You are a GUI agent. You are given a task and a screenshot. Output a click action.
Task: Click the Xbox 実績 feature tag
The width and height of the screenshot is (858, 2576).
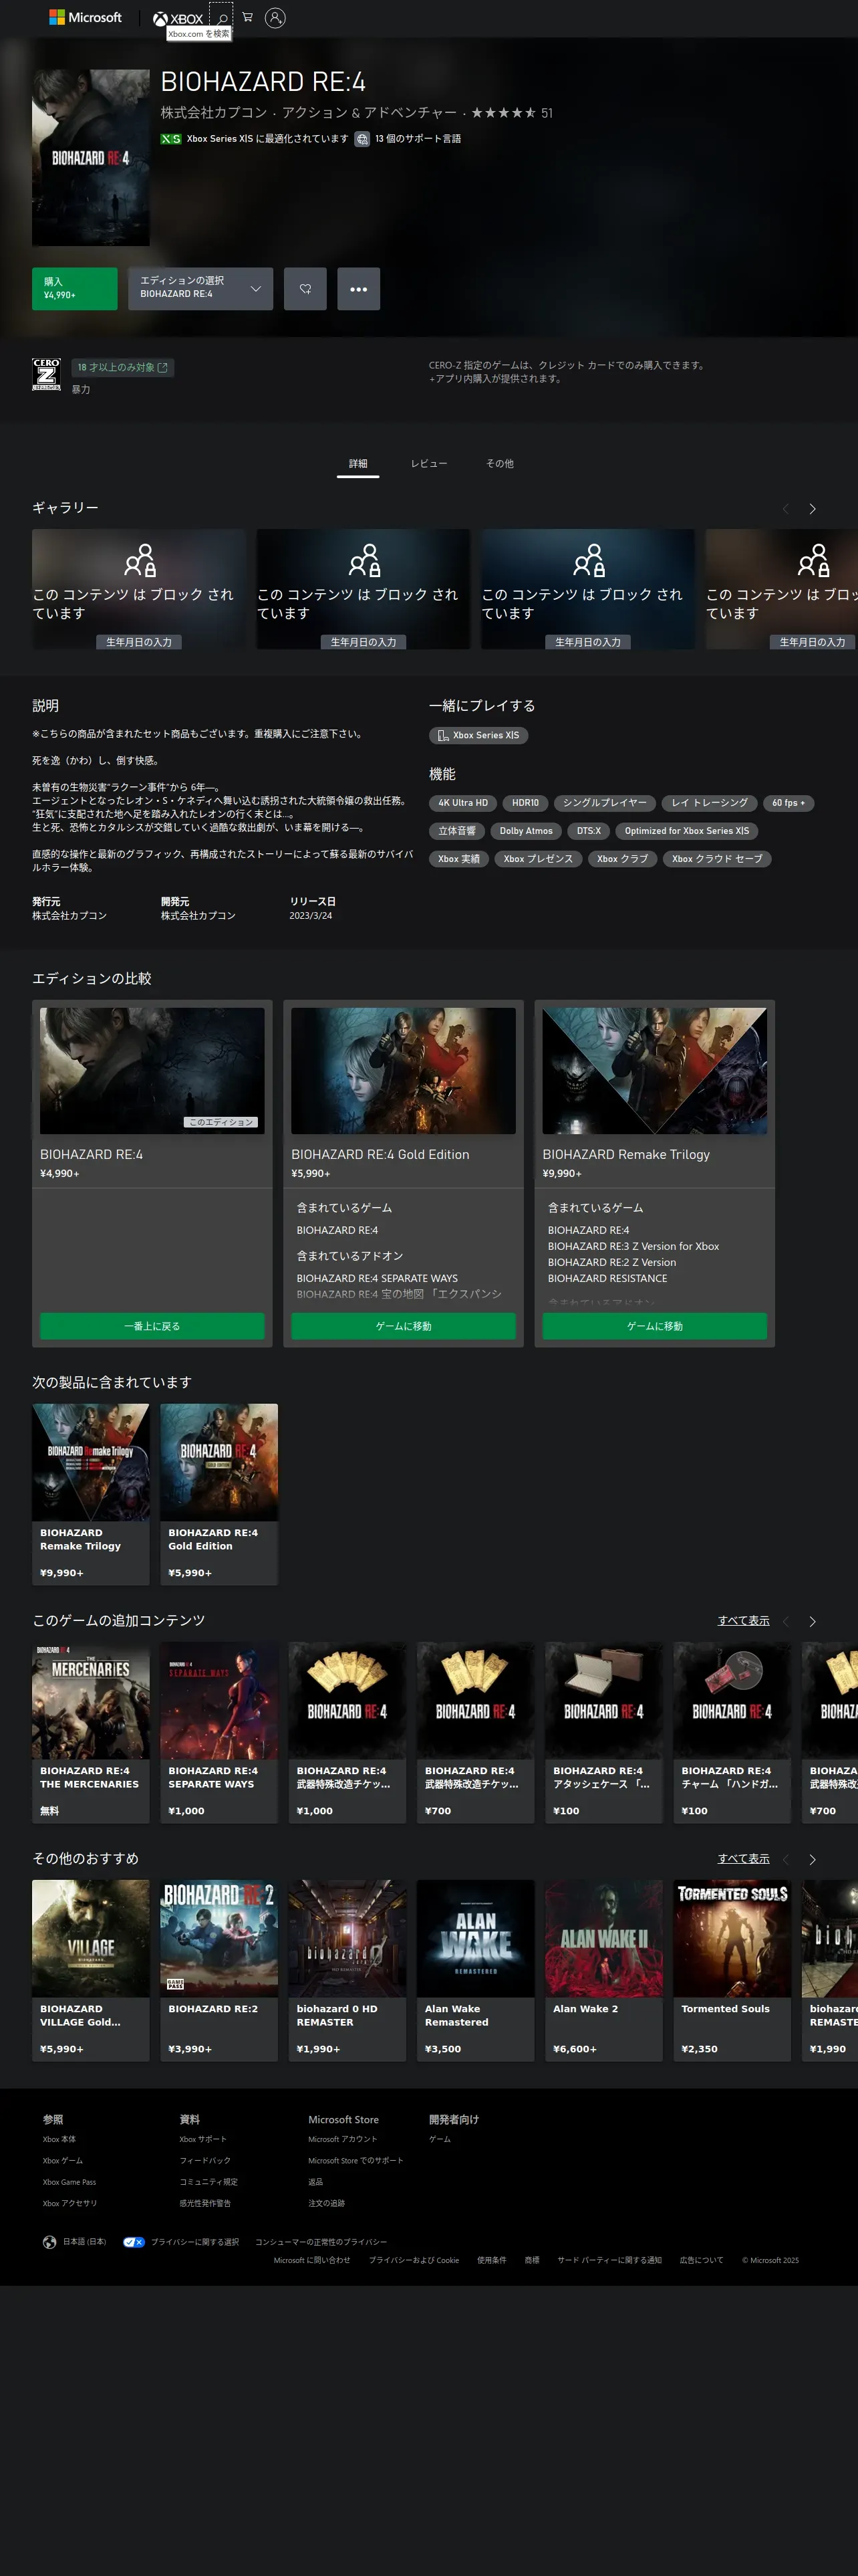(458, 859)
